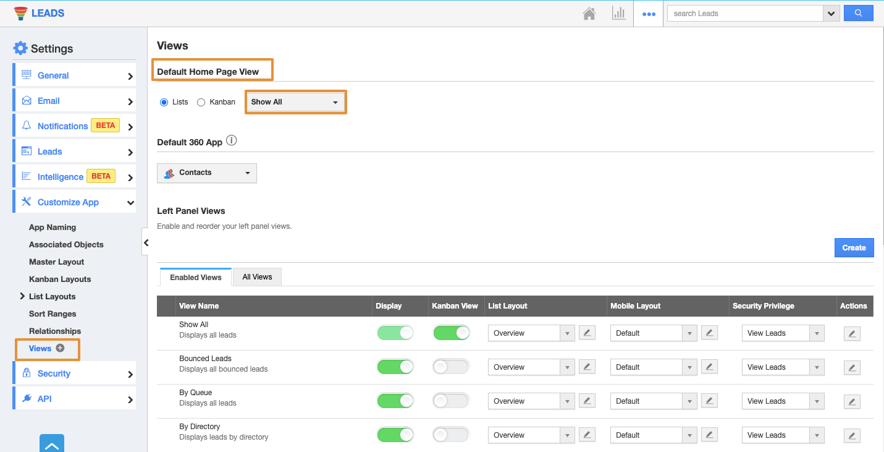Select the Kanban radio button
884x452 pixels.
(201, 102)
